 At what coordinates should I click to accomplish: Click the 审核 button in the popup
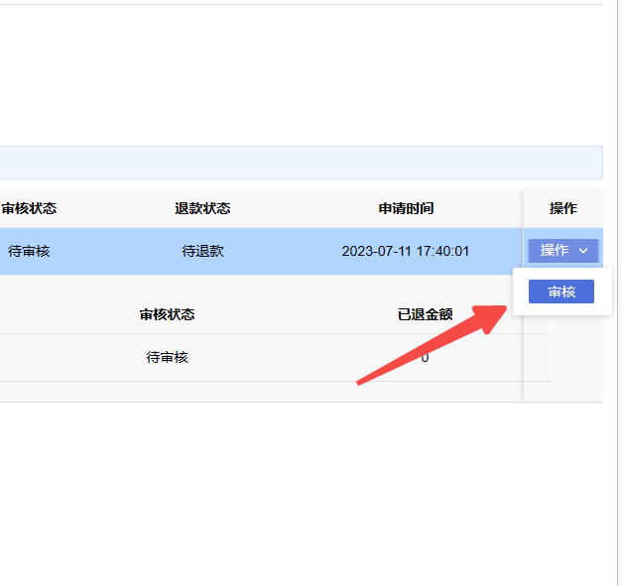(561, 292)
